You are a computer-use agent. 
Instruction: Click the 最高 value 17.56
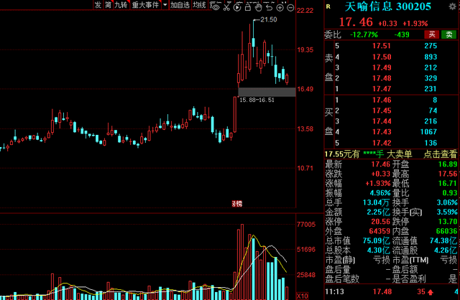[x=448, y=174]
